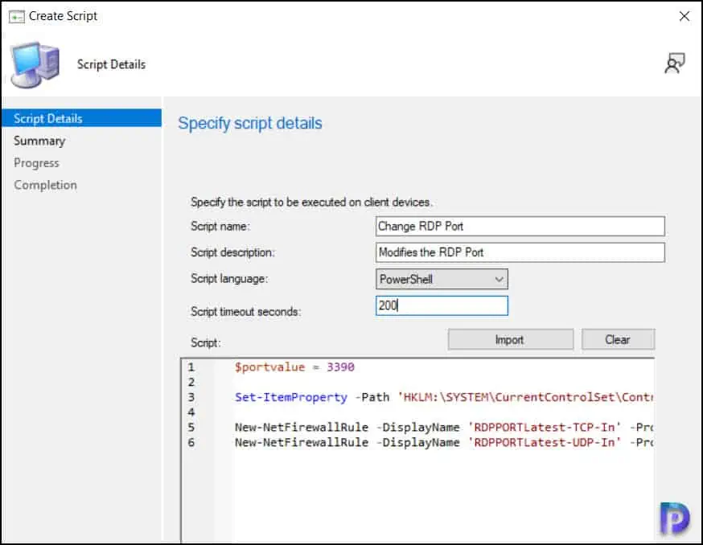The height and width of the screenshot is (545, 703).
Task: Click the 'Specify script details' heading
Action: [x=250, y=123]
